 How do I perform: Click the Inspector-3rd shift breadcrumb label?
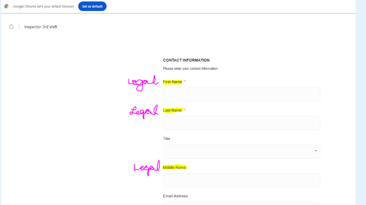pyautogui.click(x=40, y=27)
